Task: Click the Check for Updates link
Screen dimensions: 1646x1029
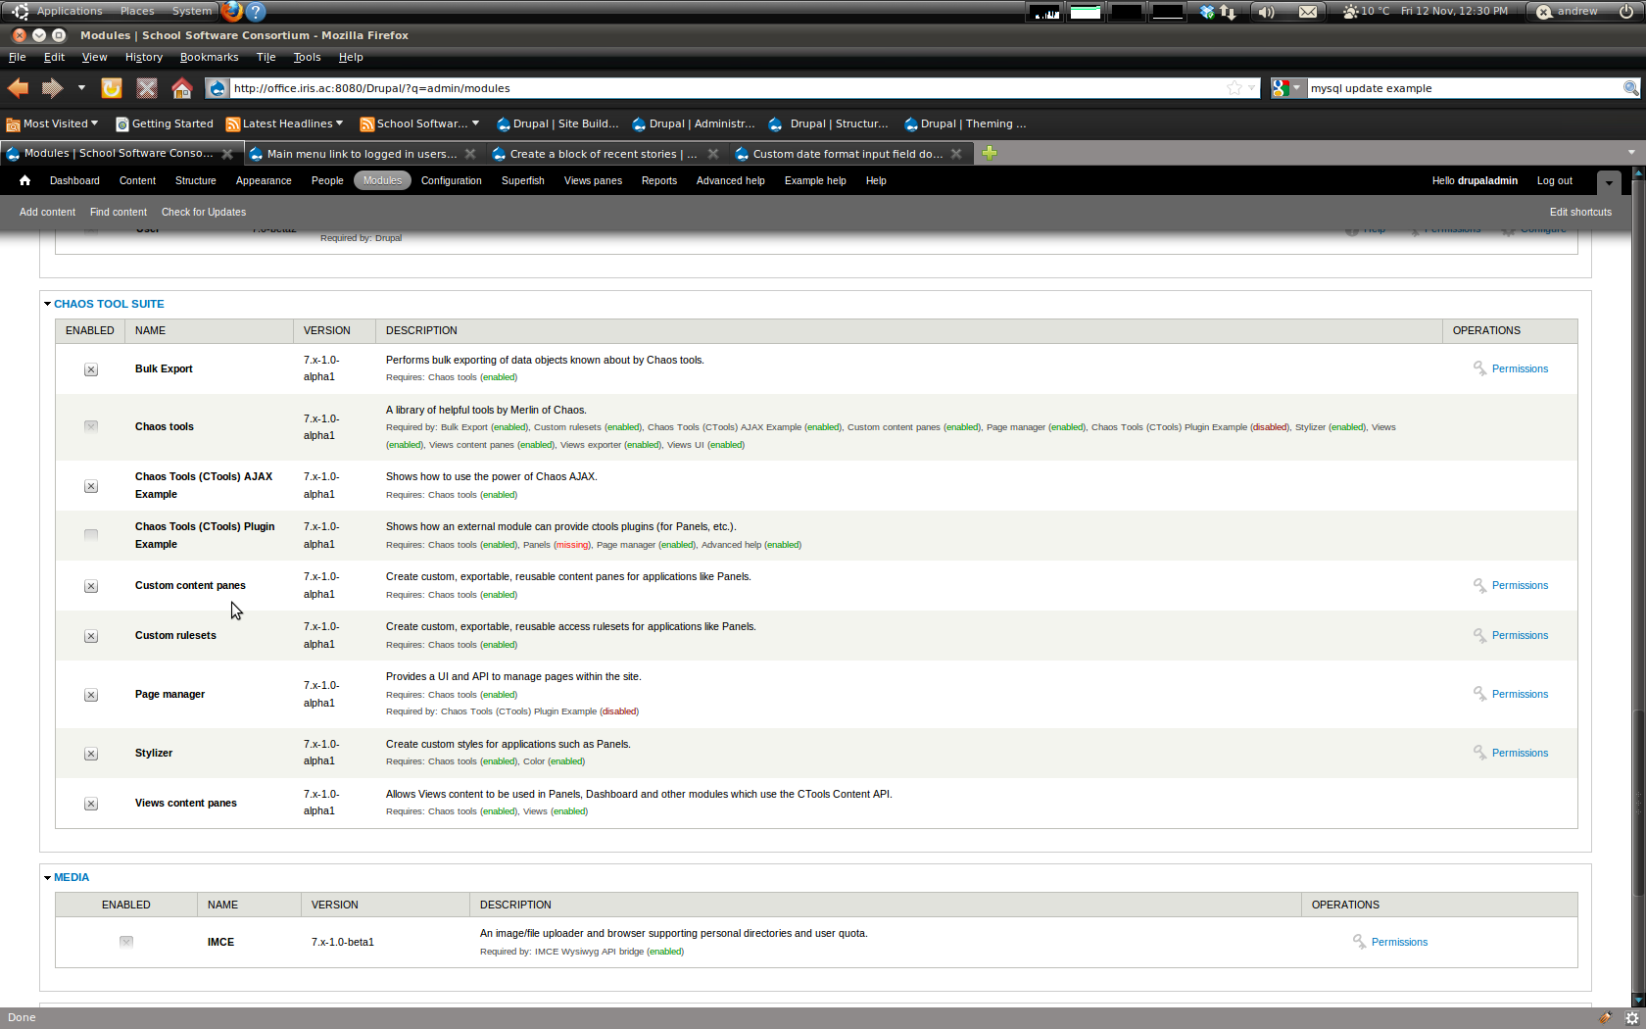Action: [203, 212]
